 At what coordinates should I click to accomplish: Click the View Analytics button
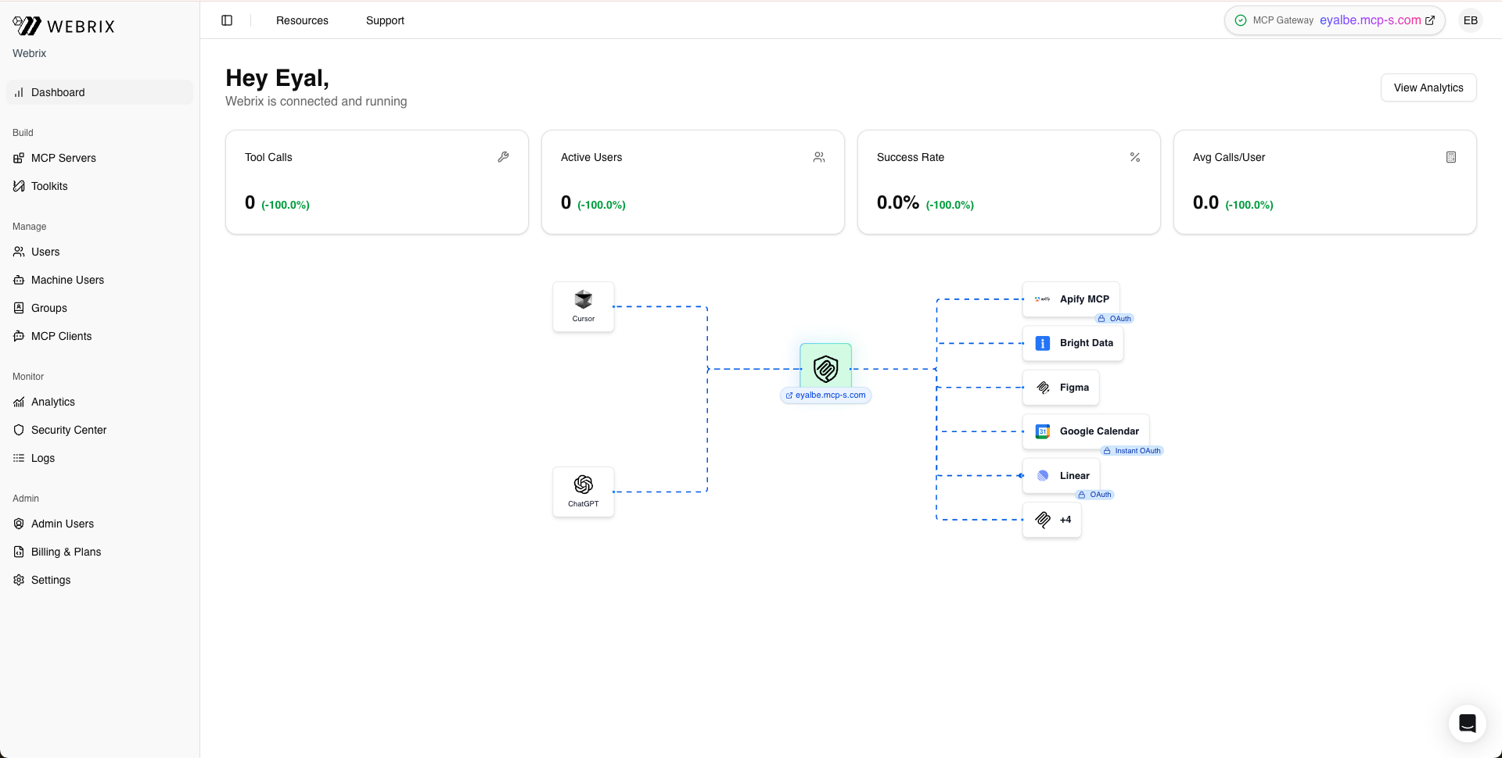click(x=1428, y=88)
